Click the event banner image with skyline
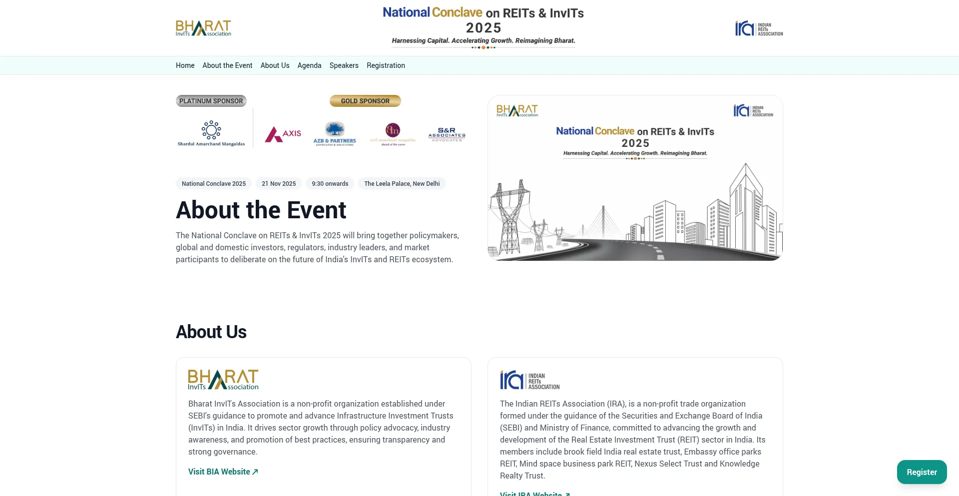The width and height of the screenshot is (959, 496). pyautogui.click(x=635, y=200)
